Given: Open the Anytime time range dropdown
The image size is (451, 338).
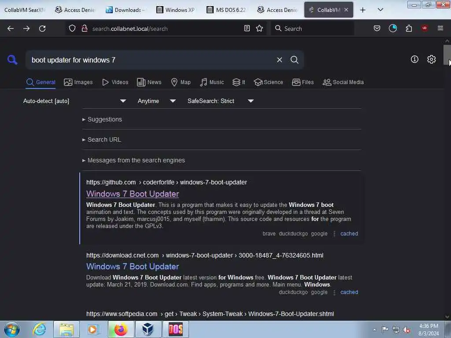Looking at the screenshot, I should tap(156, 101).
